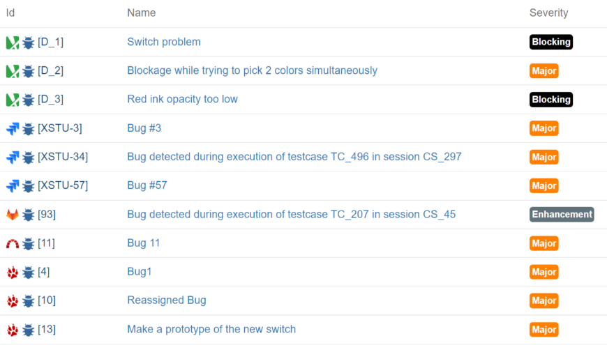Click the red arch icon beside [11]
This screenshot has width=607, height=345.
(13, 244)
